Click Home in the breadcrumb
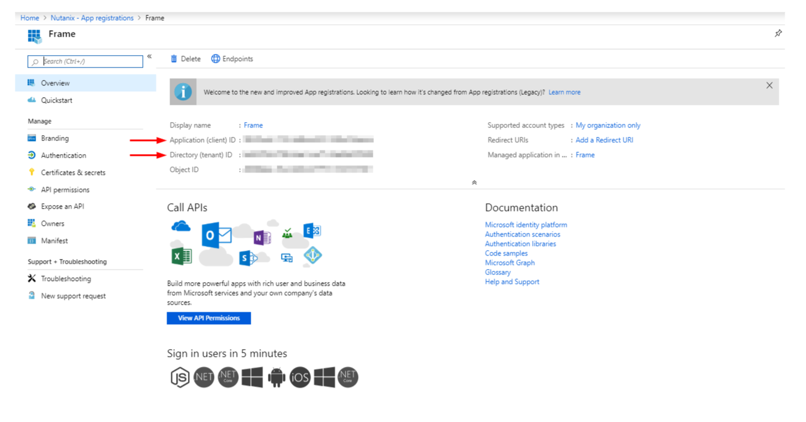This screenshot has width=806, height=422. (30, 18)
